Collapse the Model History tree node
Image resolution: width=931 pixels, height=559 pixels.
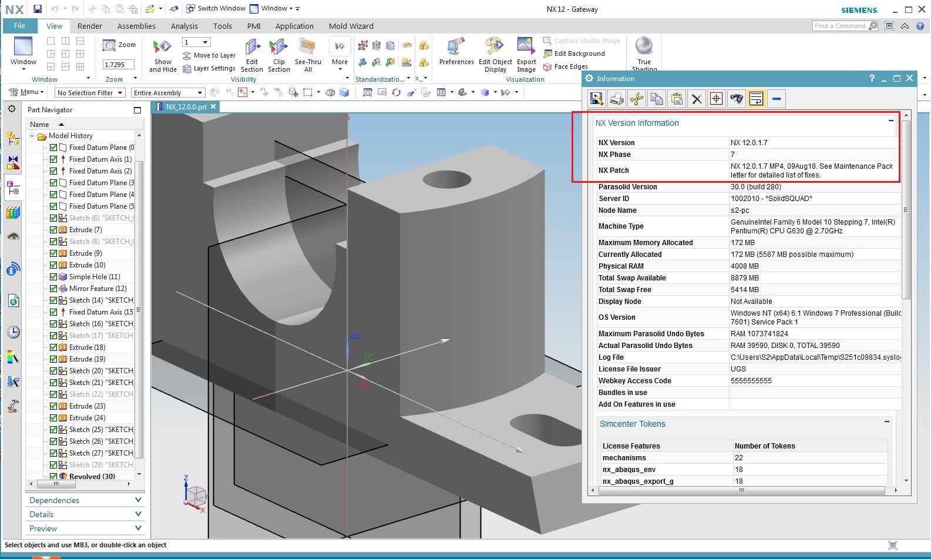(32, 136)
